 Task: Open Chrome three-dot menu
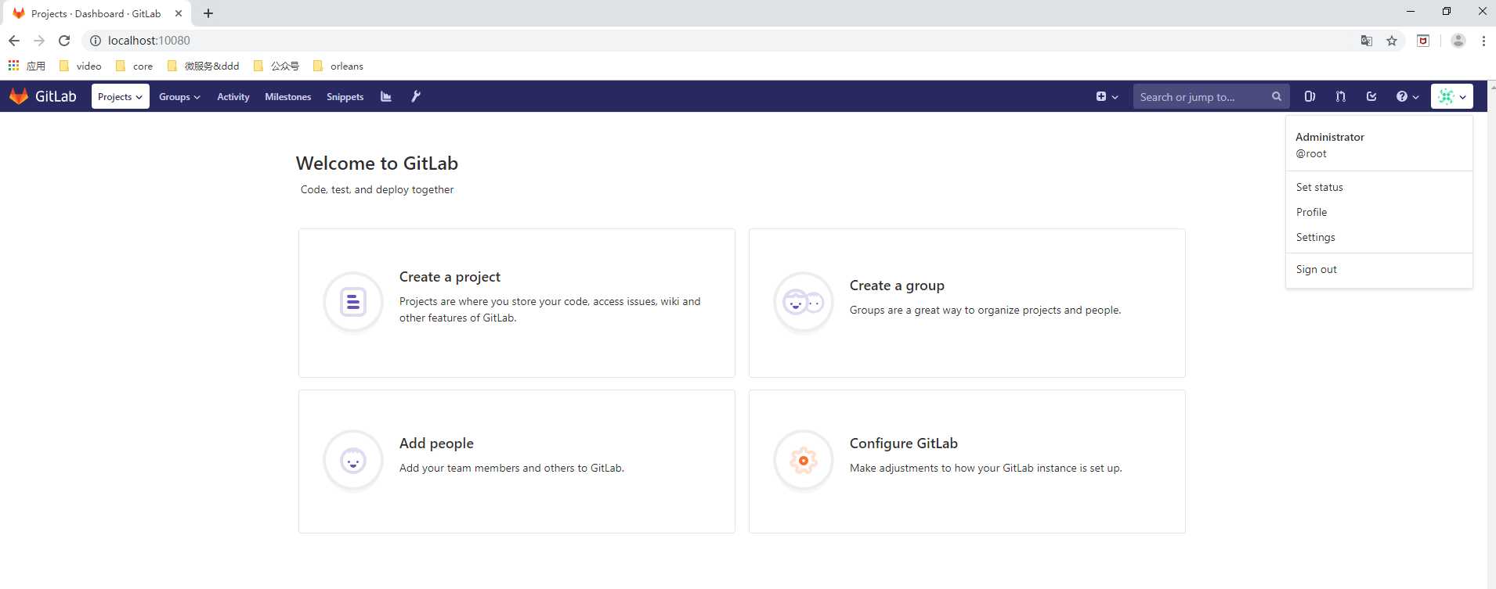(1483, 41)
